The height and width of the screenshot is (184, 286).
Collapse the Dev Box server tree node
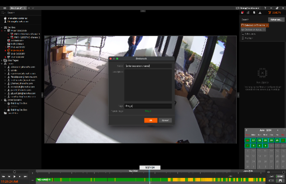(2, 27)
